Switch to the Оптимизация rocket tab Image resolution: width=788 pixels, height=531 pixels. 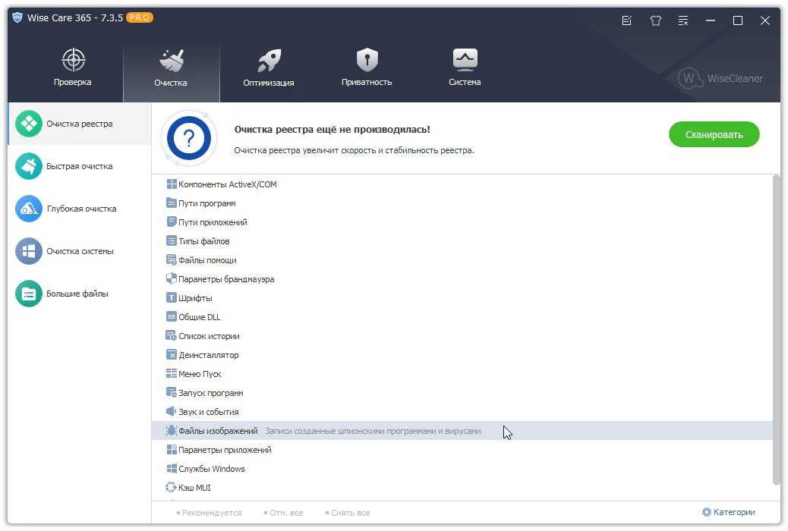click(x=269, y=68)
